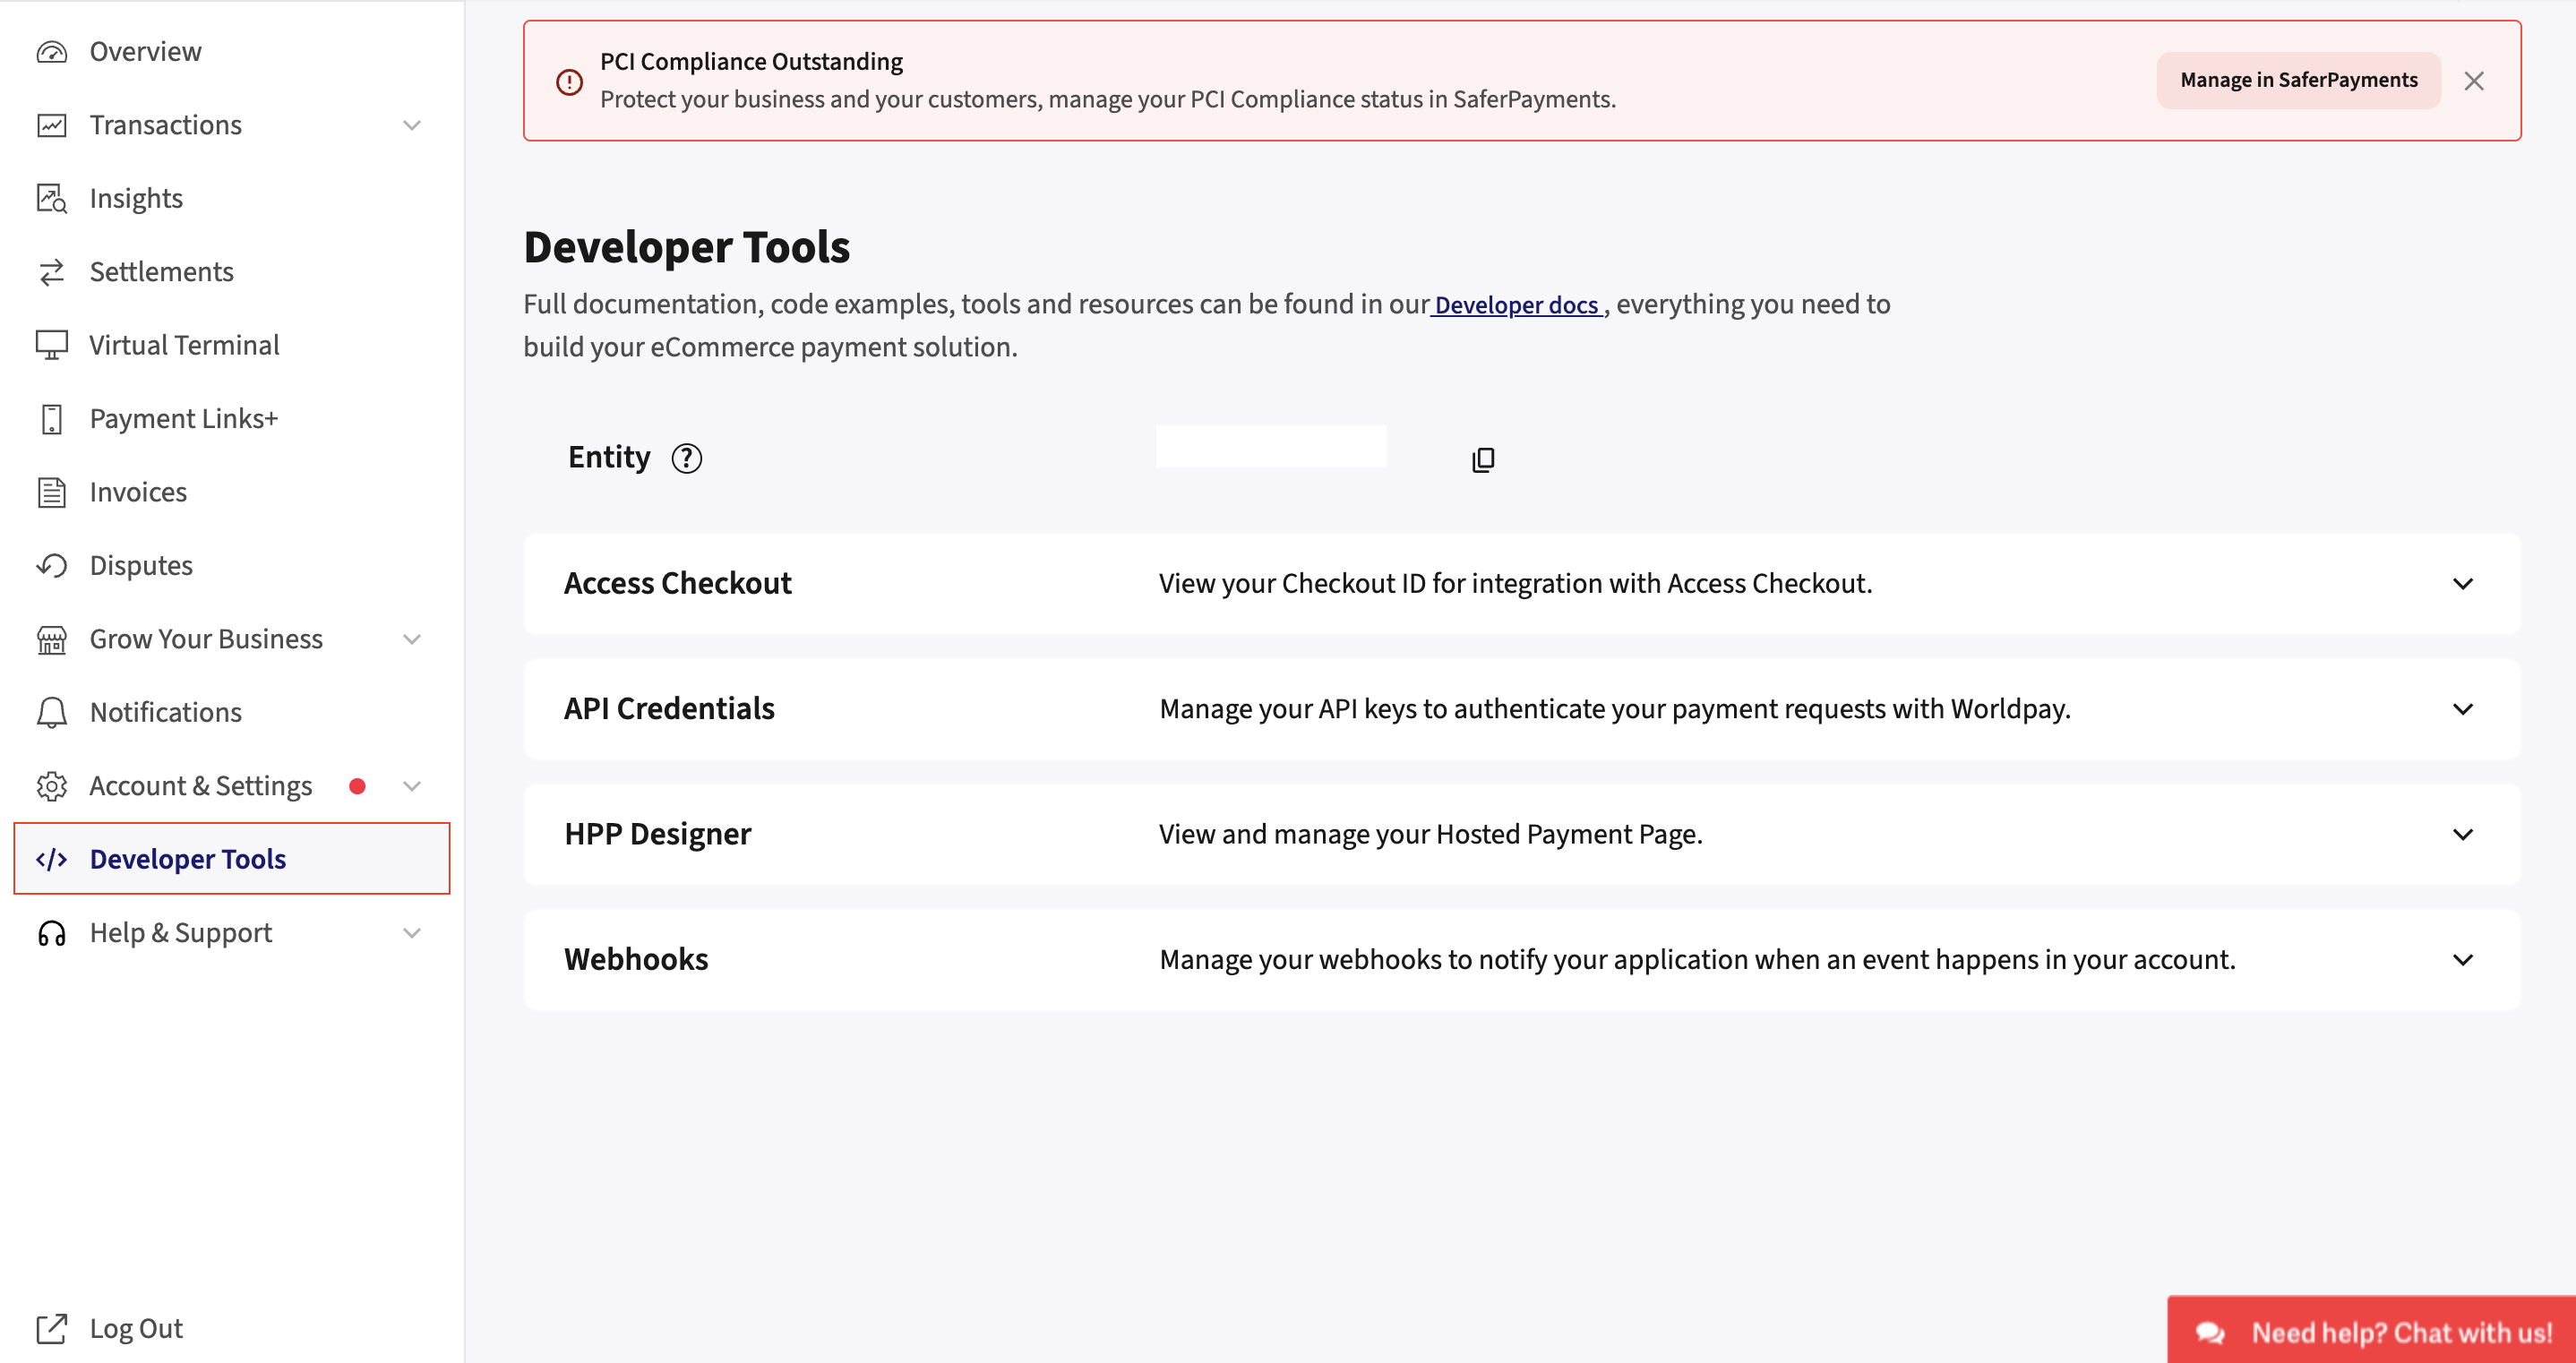The image size is (2576, 1363).
Task: Expand the Access Checkout section
Action: [x=2462, y=584]
